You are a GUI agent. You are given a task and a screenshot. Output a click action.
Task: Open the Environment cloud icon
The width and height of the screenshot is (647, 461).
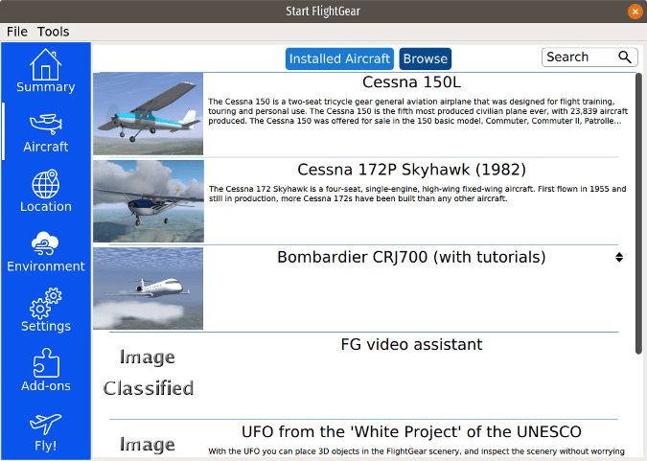click(45, 243)
